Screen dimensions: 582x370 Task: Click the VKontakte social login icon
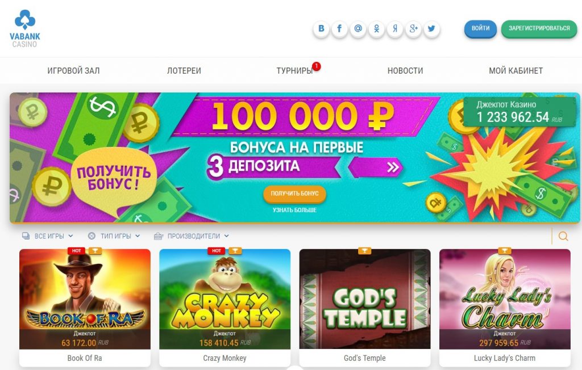coord(322,28)
